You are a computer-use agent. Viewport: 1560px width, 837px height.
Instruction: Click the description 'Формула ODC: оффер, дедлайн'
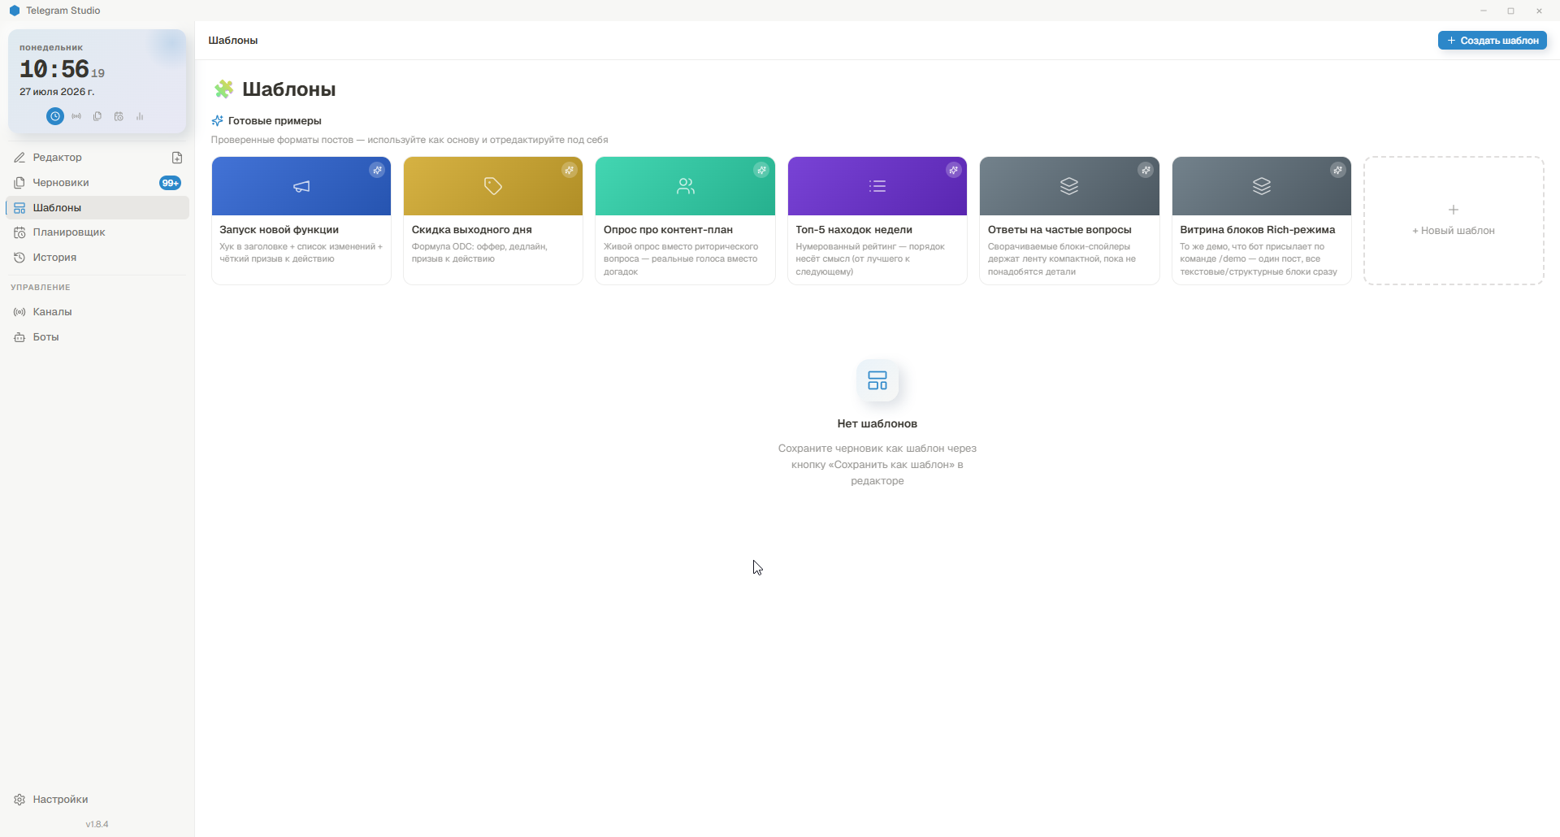[x=479, y=253]
